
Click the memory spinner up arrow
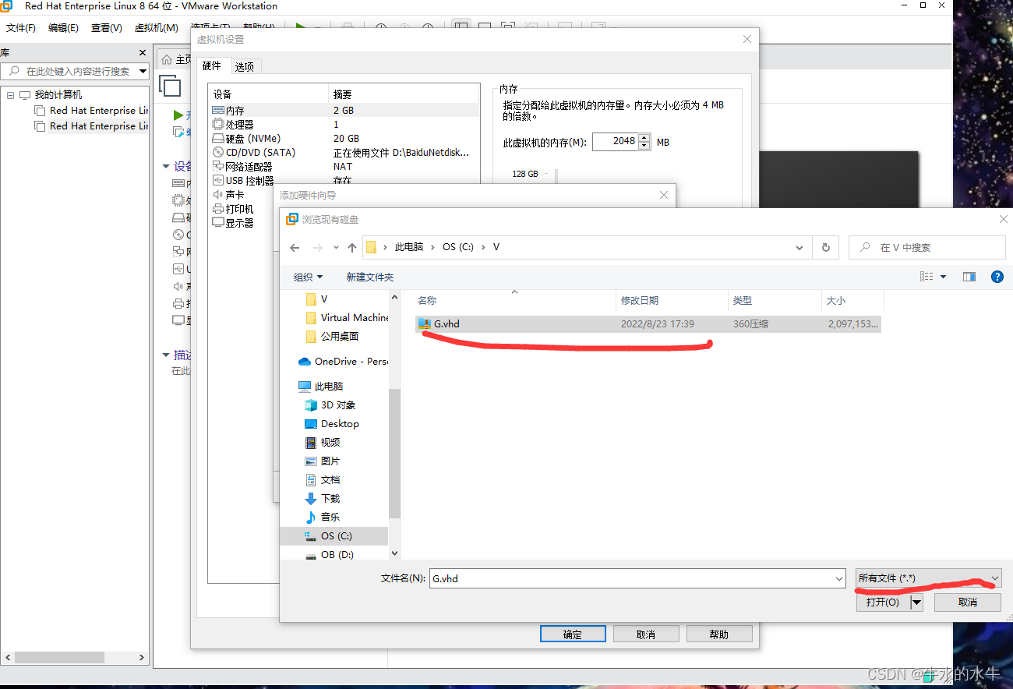644,138
